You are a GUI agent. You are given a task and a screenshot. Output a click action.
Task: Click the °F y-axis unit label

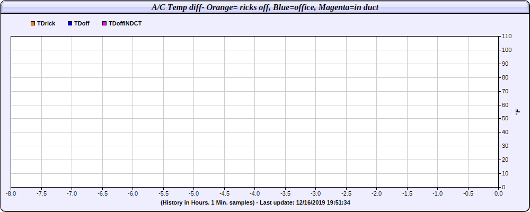pos(518,112)
